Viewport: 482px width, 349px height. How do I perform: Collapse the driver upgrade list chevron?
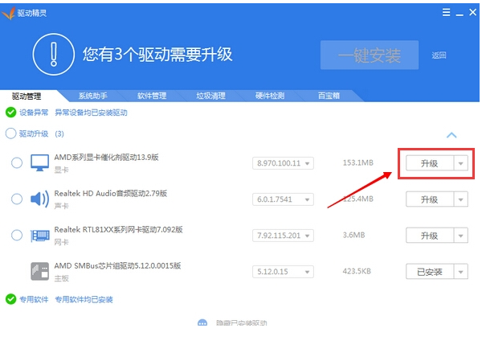pyautogui.click(x=451, y=135)
